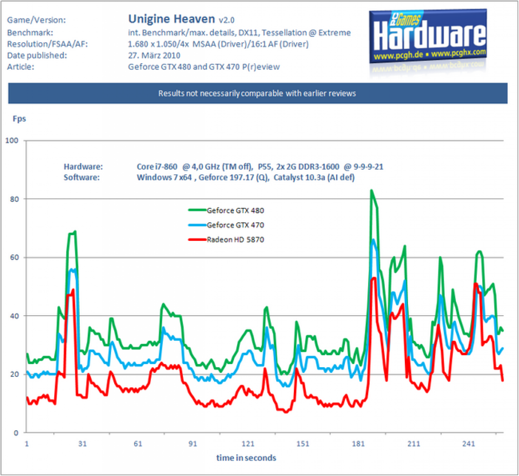Click the PC Games Hardware logo
Screen dimensions: 519x476
point(428,36)
